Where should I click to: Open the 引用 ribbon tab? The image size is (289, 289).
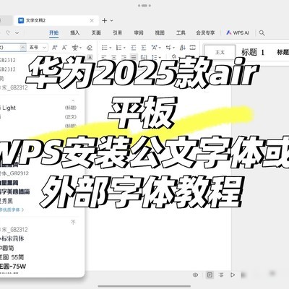click(x=117, y=33)
